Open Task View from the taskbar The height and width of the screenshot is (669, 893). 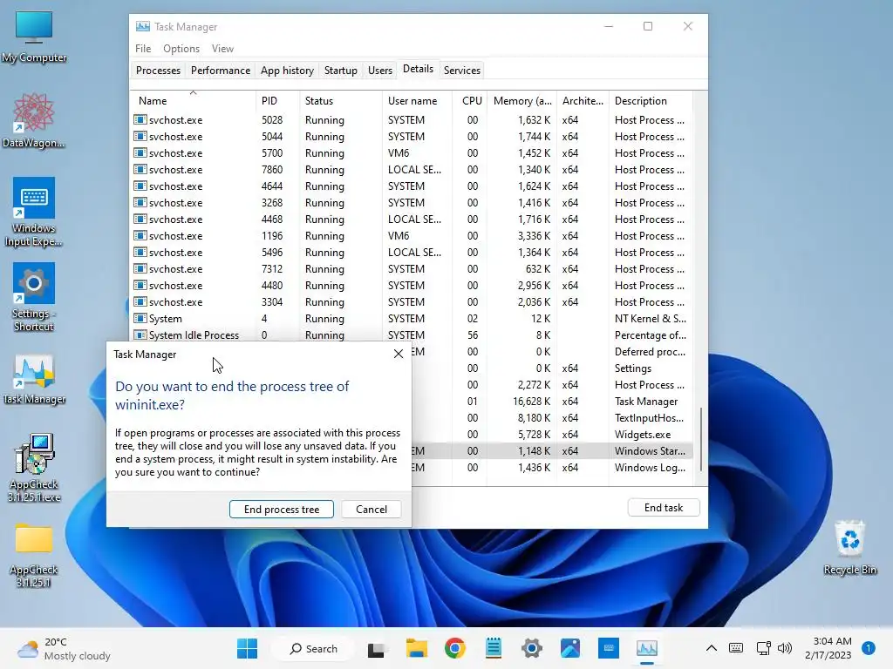point(376,648)
